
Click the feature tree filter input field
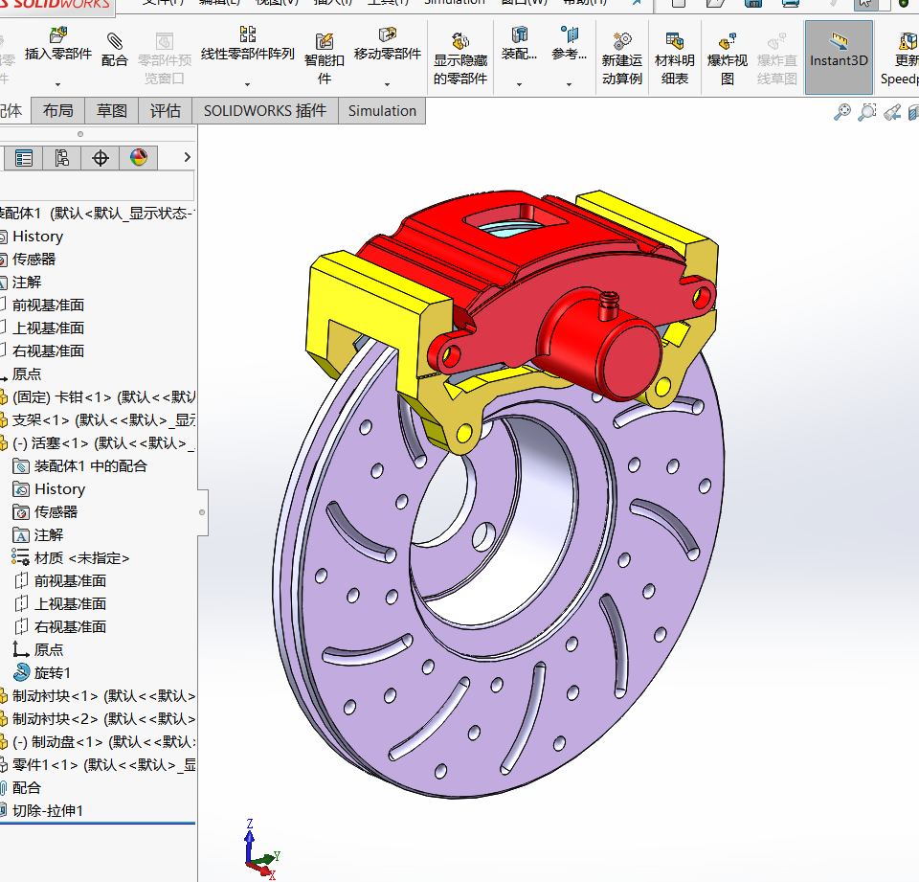tap(97, 186)
